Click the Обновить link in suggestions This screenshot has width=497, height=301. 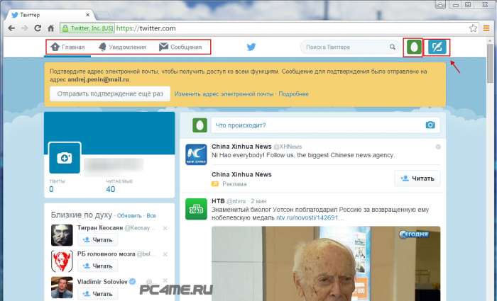coord(129,215)
